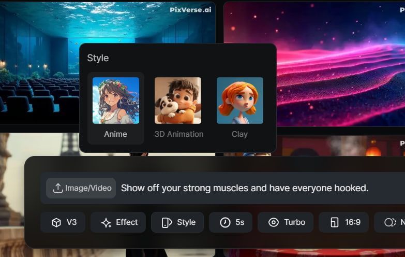Viewport: 405px width, 257px height.
Task: Pick the Clay style thumbnail image
Action: point(239,101)
